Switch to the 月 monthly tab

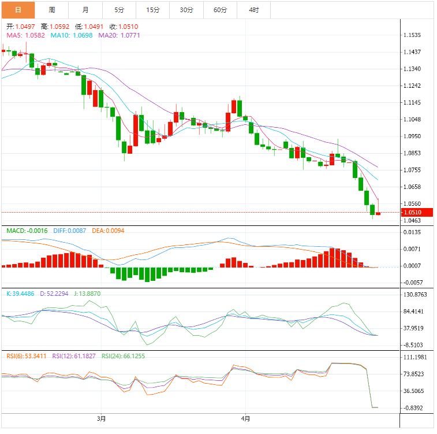click(85, 10)
